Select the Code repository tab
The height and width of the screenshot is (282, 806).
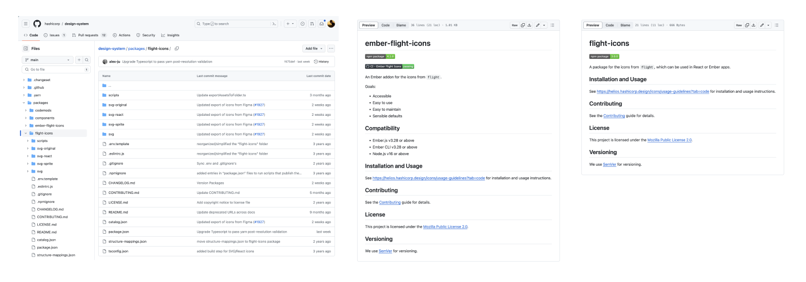point(31,35)
